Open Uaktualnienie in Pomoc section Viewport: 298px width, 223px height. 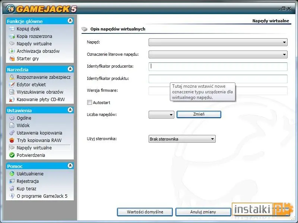coord(30,174)
